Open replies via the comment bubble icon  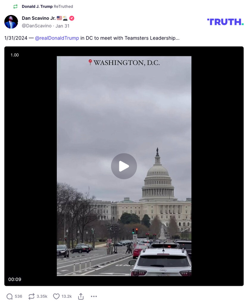pyautogui.click(x=10, y=296)
